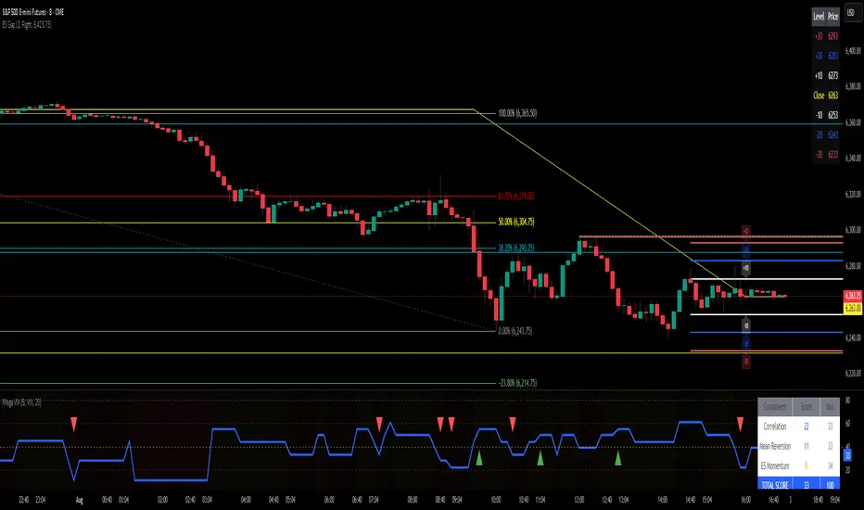This screenshot has width=864, height=510.
Task: Click the Correlation row in score table
Action: click(798, 427)
